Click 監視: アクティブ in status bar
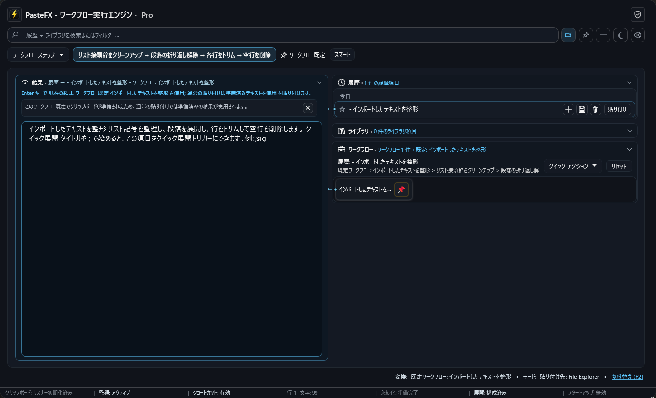The image size is (656, 398). (114, 393)
